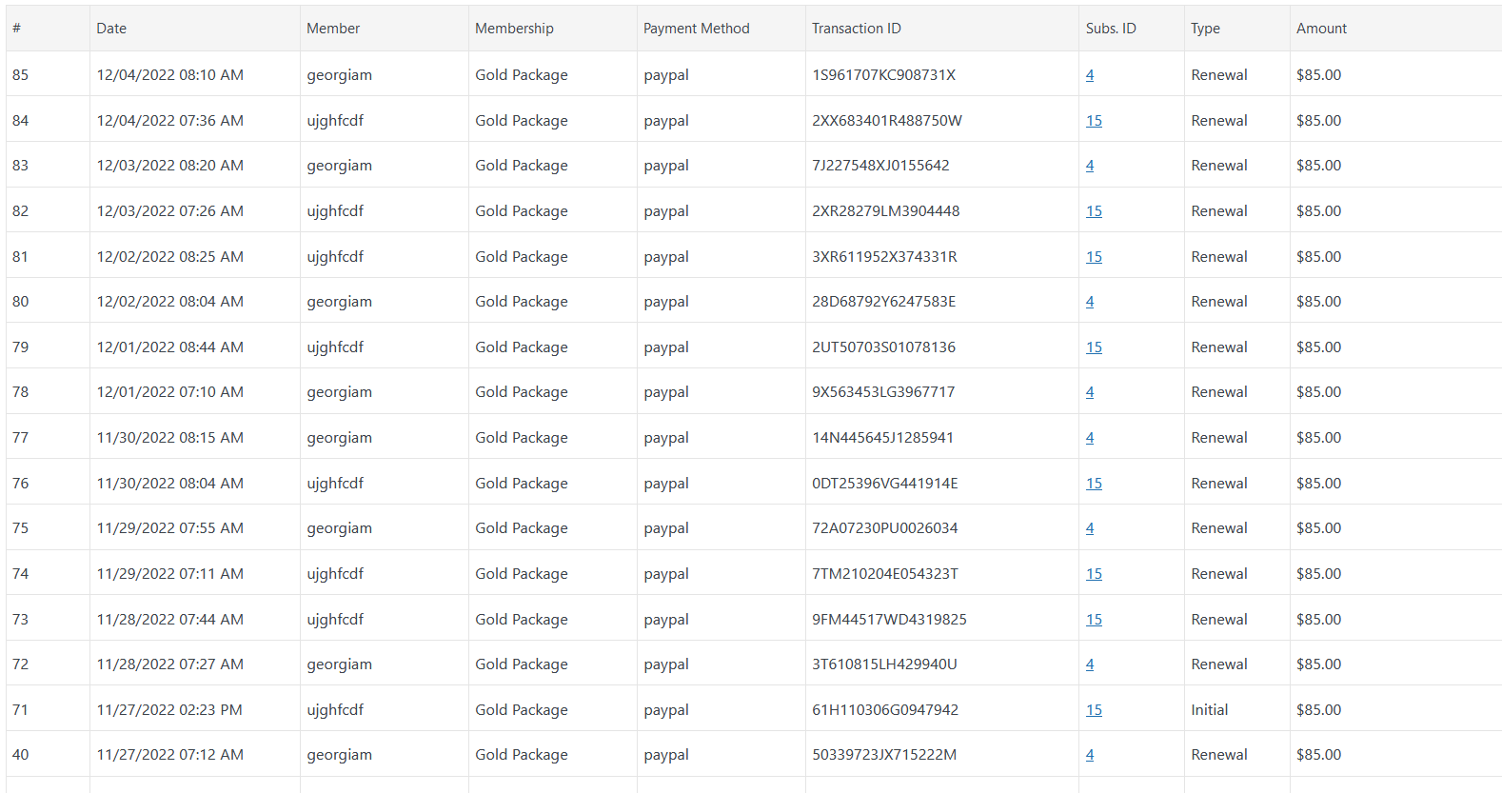Open subscription ID 15 link in row 71

pos(1094,710)
